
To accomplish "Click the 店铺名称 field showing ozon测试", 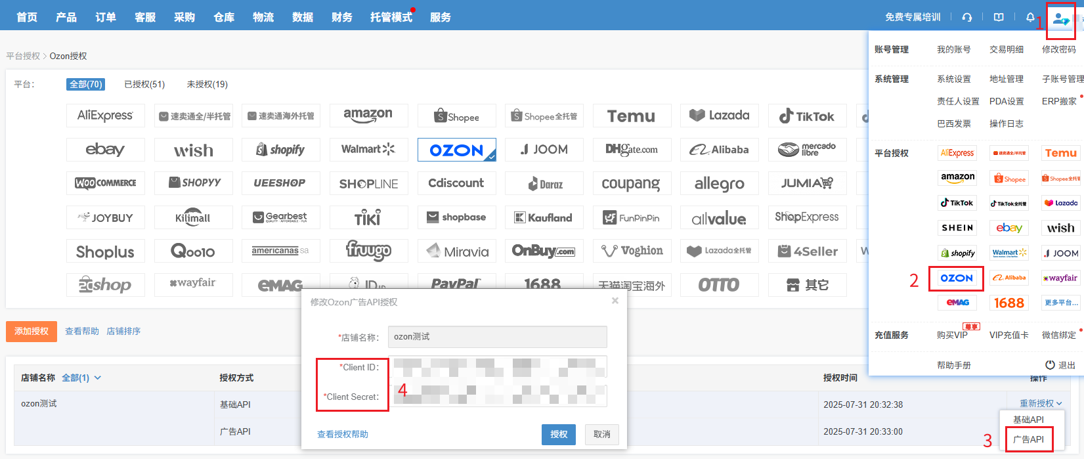I will [x=498, y=337].
